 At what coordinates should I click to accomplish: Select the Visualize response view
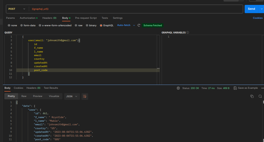tap(54, 96)
